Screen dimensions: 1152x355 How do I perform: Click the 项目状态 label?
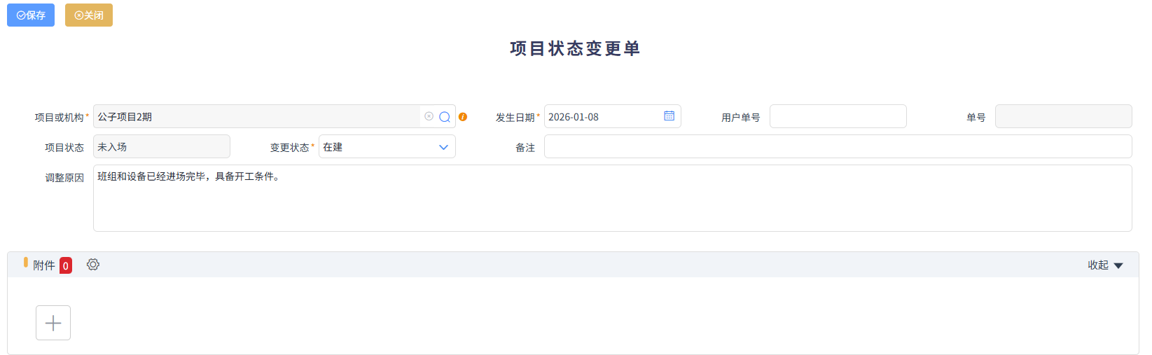pyautogui.click(x=64, y=148)
